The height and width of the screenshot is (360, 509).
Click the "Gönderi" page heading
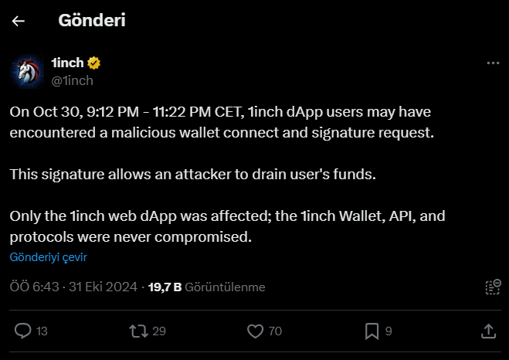pos(91,21)
